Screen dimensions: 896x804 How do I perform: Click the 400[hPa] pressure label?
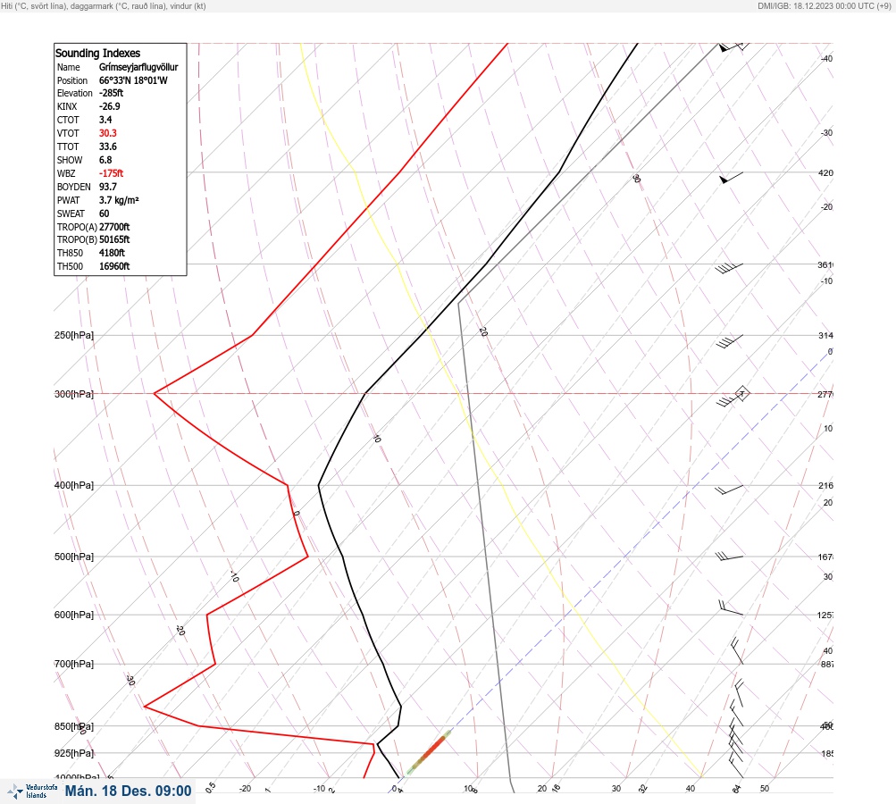pyautogui.click(x=74, y=485)
